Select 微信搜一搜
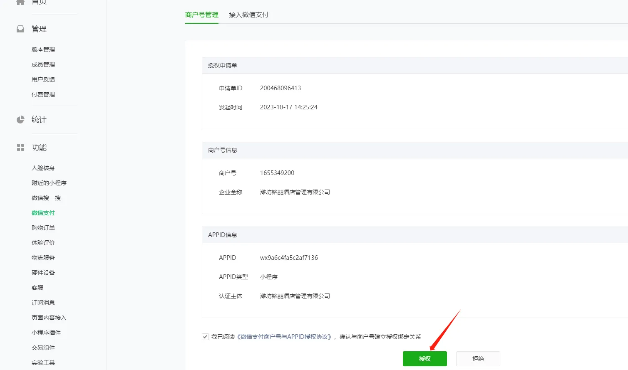628x370 pixels. 46,197
